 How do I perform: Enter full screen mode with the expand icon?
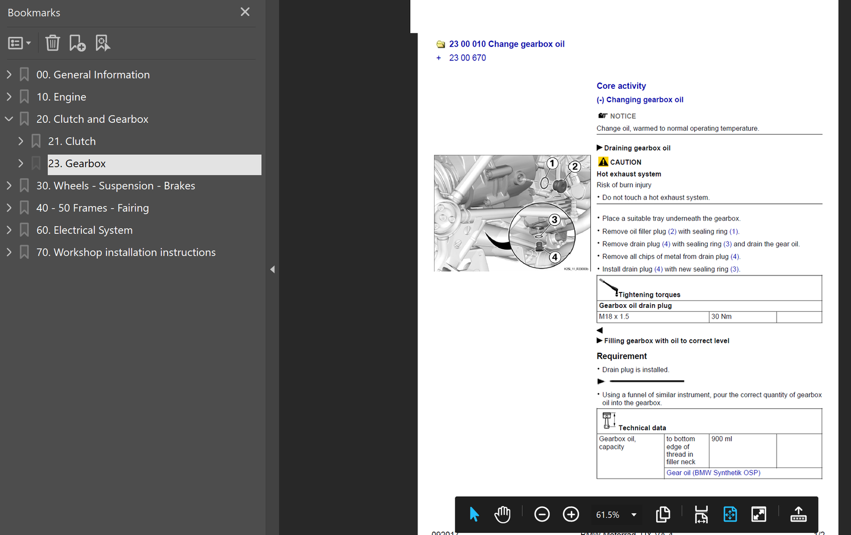(758, 514)
